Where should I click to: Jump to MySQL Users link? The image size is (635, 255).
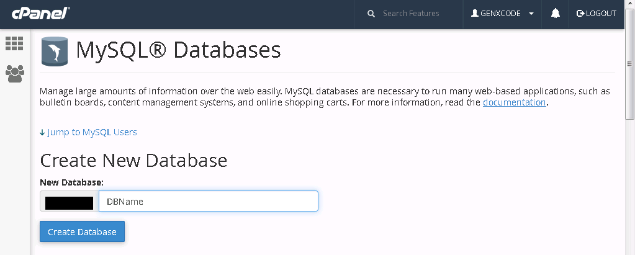tap(92, 132)
